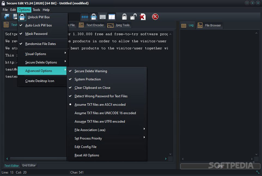The height and width of the screenshot is (176, 262).
Task: Toggle System Protection option
Action: coord(106,79)
